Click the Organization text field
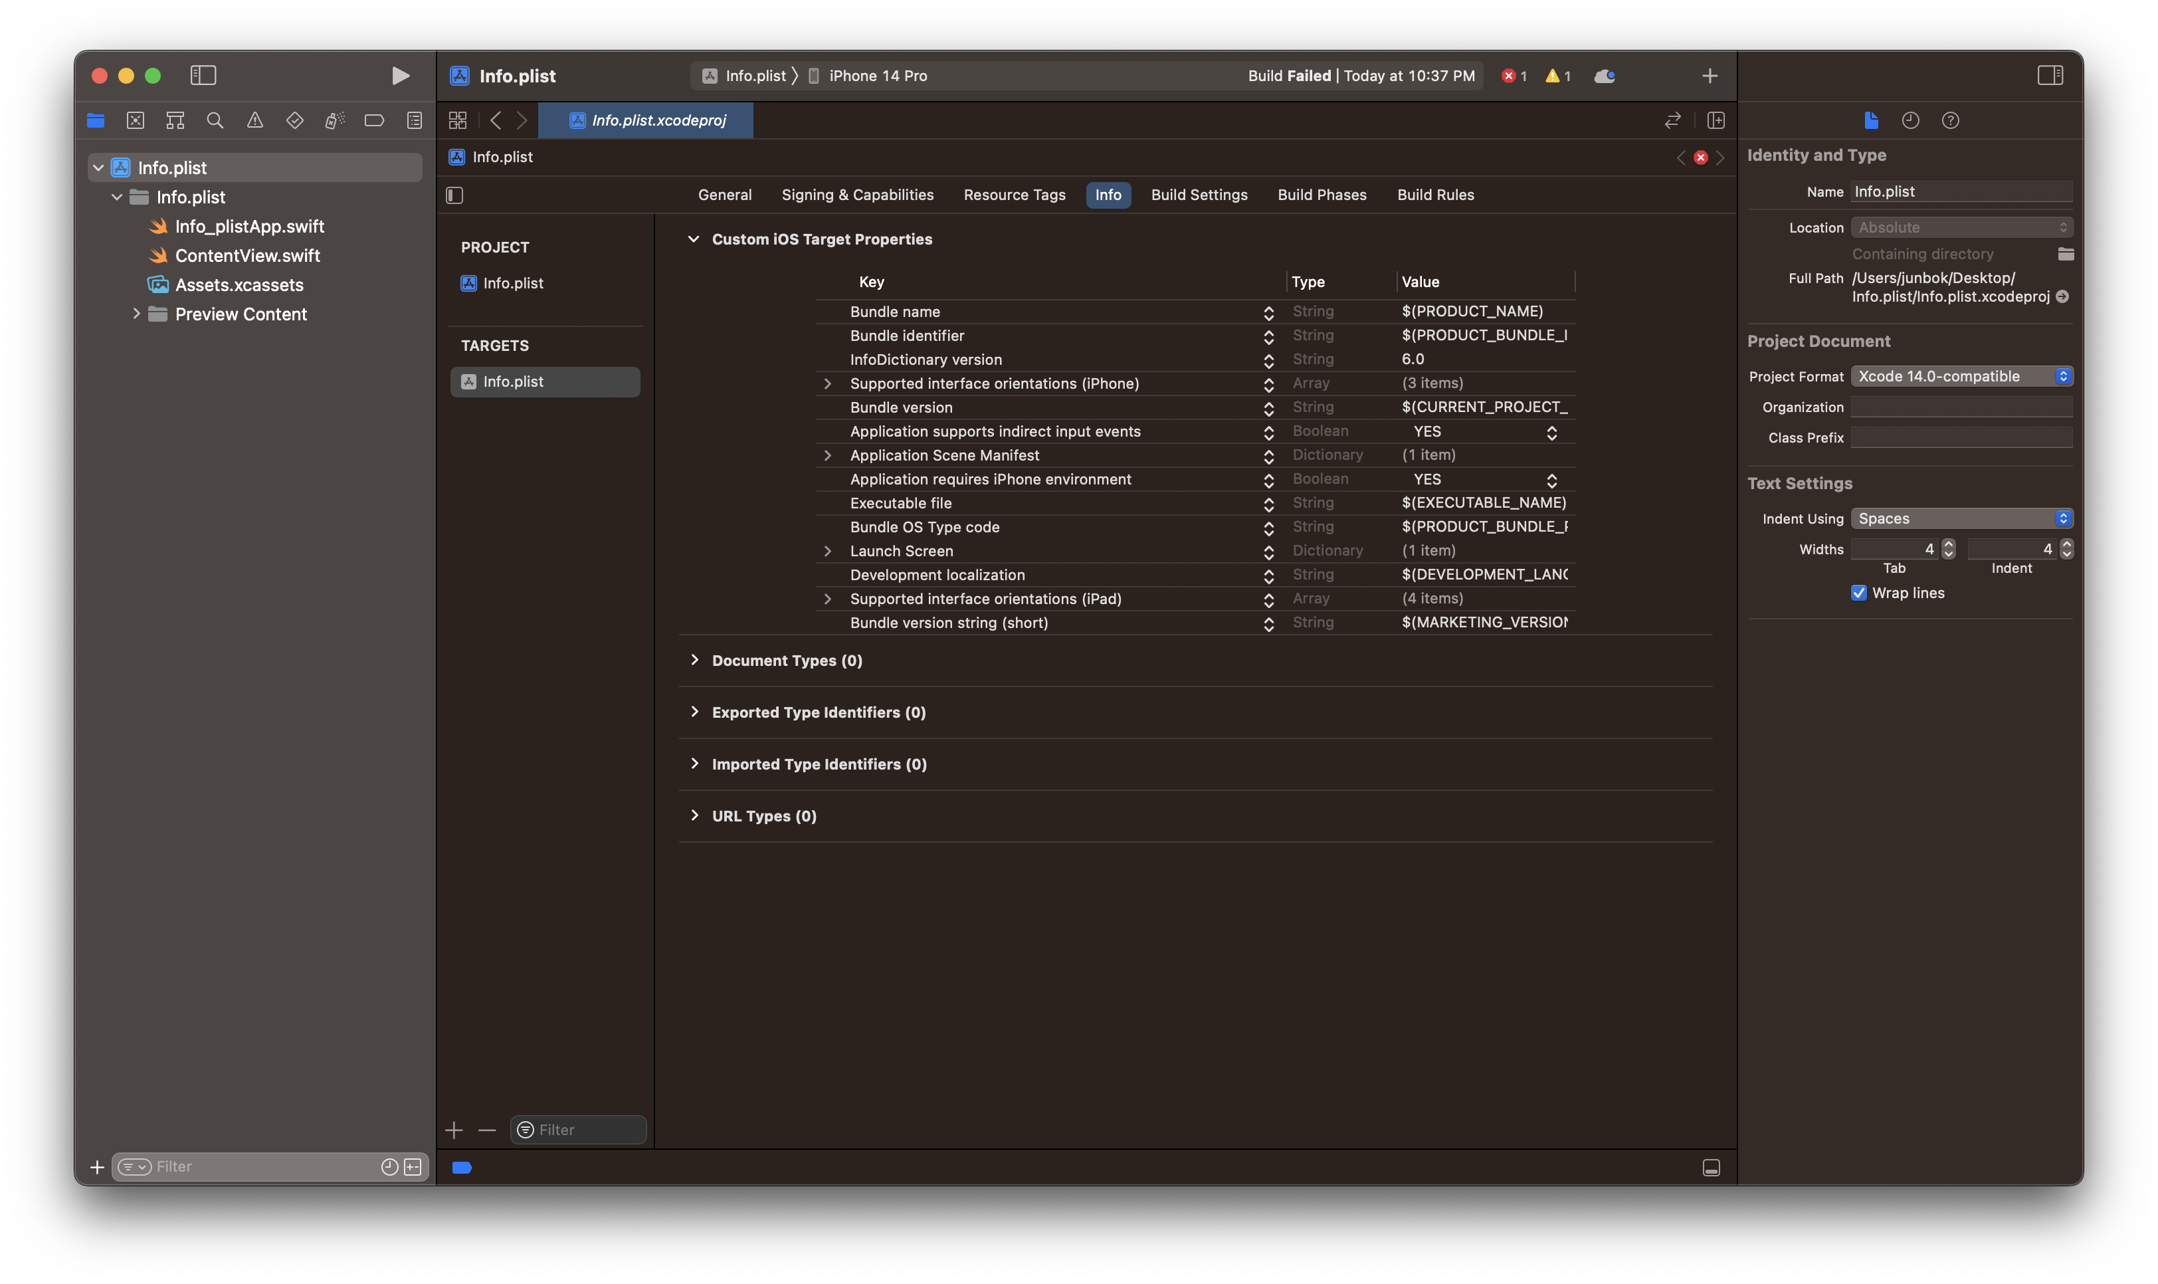The image size is (2158, 1284). 1961,407
